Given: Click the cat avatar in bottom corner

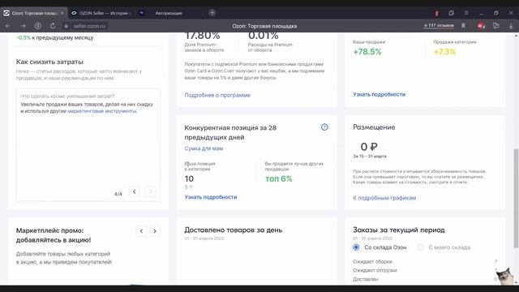Looking at the screenshot, I should (x=504, y=276).
